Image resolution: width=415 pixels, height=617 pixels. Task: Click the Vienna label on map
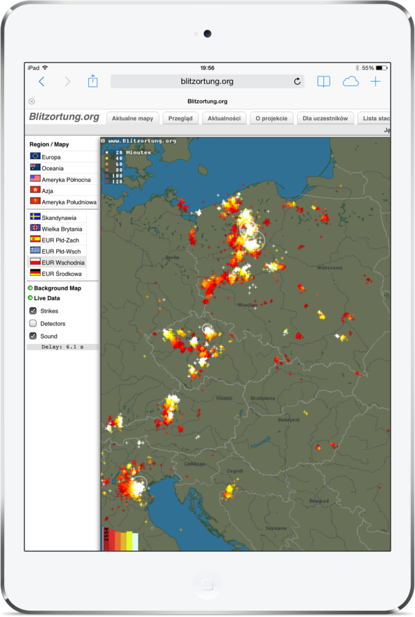[x=223, y=398]
